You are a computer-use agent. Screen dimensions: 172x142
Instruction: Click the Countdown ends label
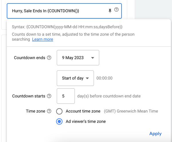click(30, 58)
